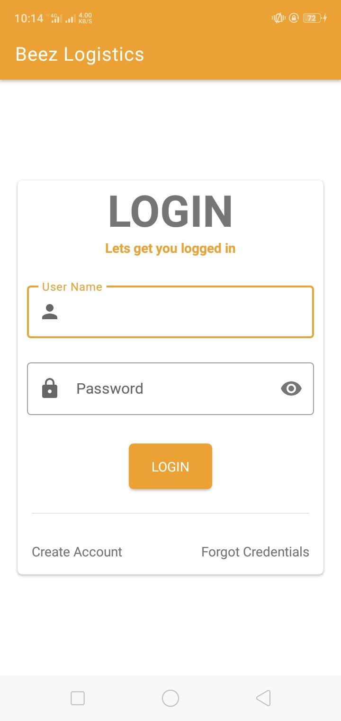Image resolution: width=341 pixels, height=721 pixels.
Task: Focus the Password input field
Action: coord(170,388)
